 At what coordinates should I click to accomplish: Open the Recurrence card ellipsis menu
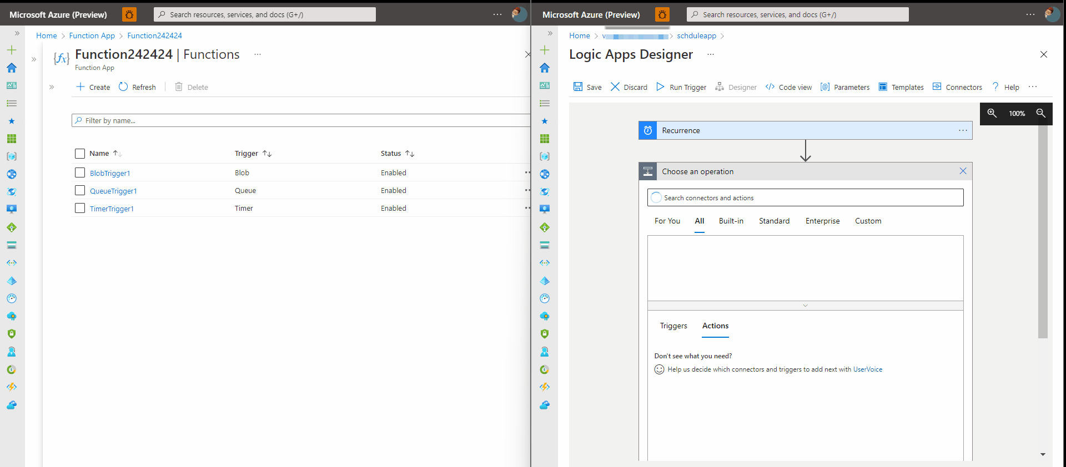point(963,130)
